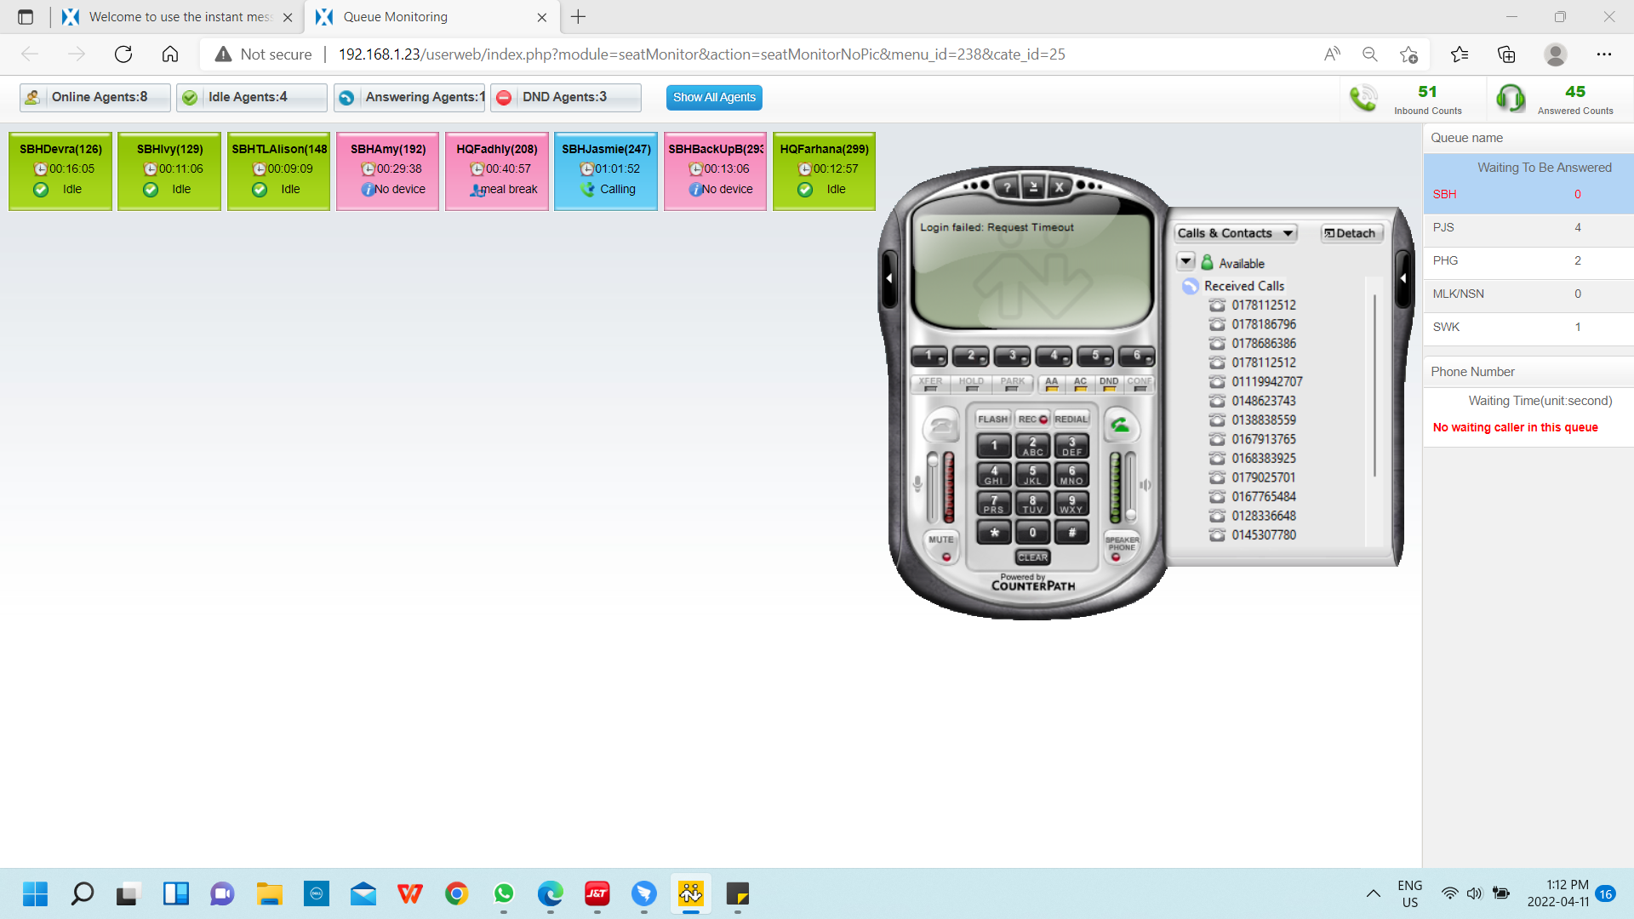Toggle the MUTE button on softphone
Image resolution: width=1634 pixels, height=919 pixels.
[x=941, y=547]
